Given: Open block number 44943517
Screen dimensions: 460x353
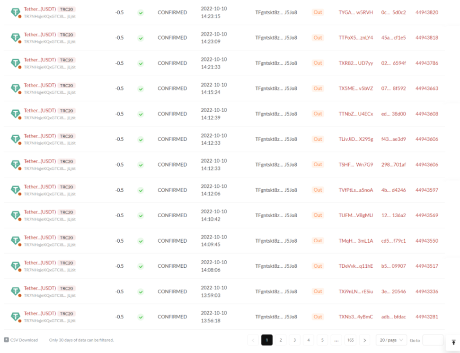Looking at the screenshot, I should point(426,266).
